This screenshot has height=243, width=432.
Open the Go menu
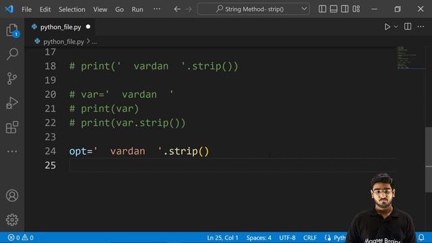119,9
